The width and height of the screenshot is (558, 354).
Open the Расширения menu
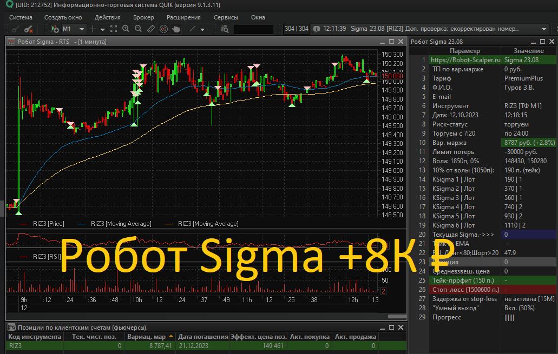click(183, 17)
